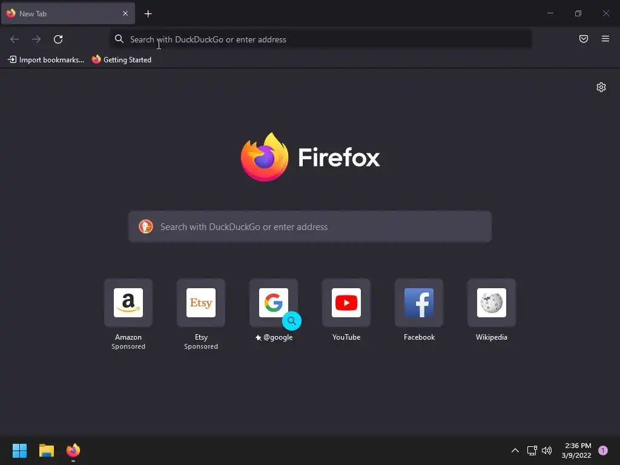Open Import bookmarks from bookmarks toolbar
The image size is (620, 465).
(x=46, y=60)
